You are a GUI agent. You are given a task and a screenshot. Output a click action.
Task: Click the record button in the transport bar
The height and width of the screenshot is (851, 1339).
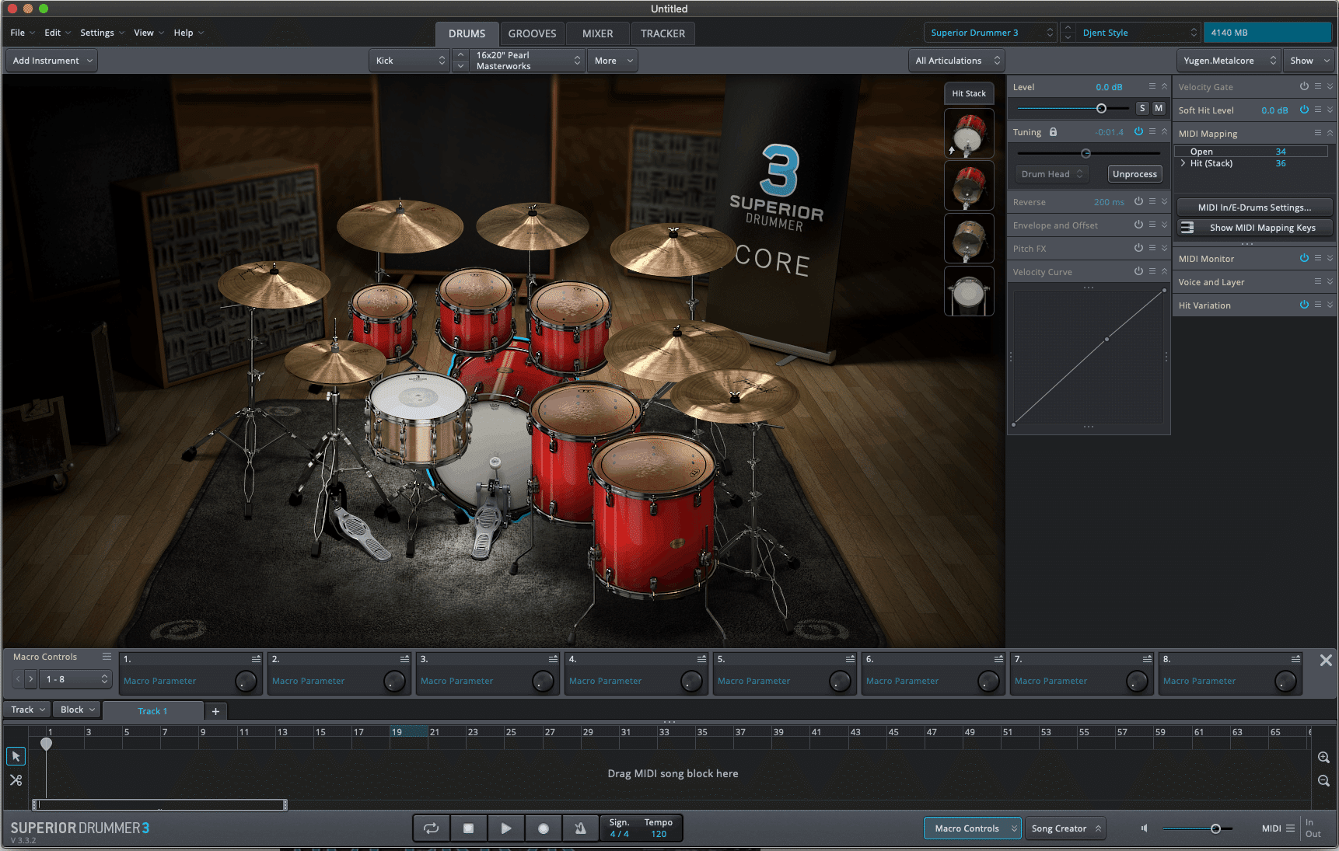click(544, 828)
